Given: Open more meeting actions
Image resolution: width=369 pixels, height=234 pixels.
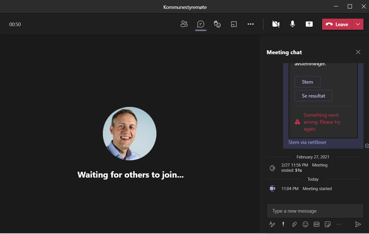Looking at the screenshot, I should (x=251, y=24).
